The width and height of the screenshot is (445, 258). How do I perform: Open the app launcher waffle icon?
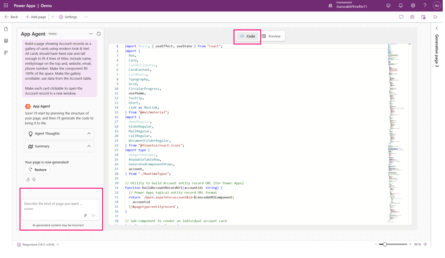pos(6,6)
